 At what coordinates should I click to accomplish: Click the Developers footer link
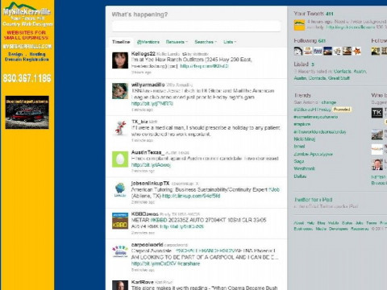tap(339, 229)
